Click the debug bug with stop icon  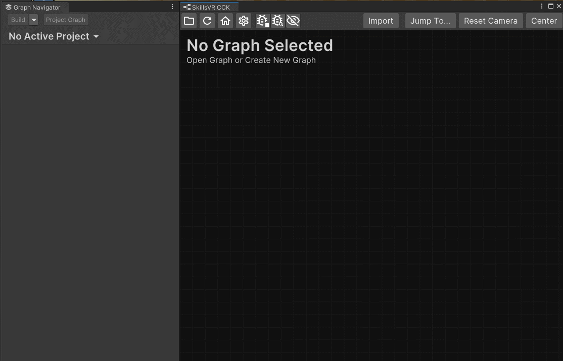coord(262,21)
